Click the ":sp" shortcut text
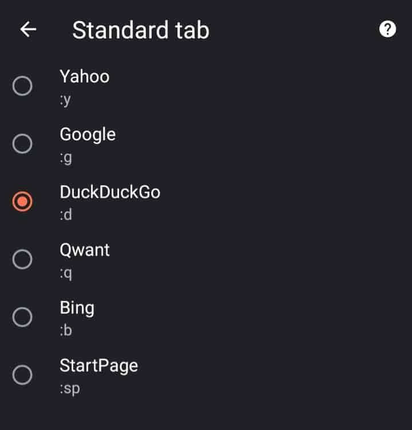The image size is (412, 430). click(70, 388)
